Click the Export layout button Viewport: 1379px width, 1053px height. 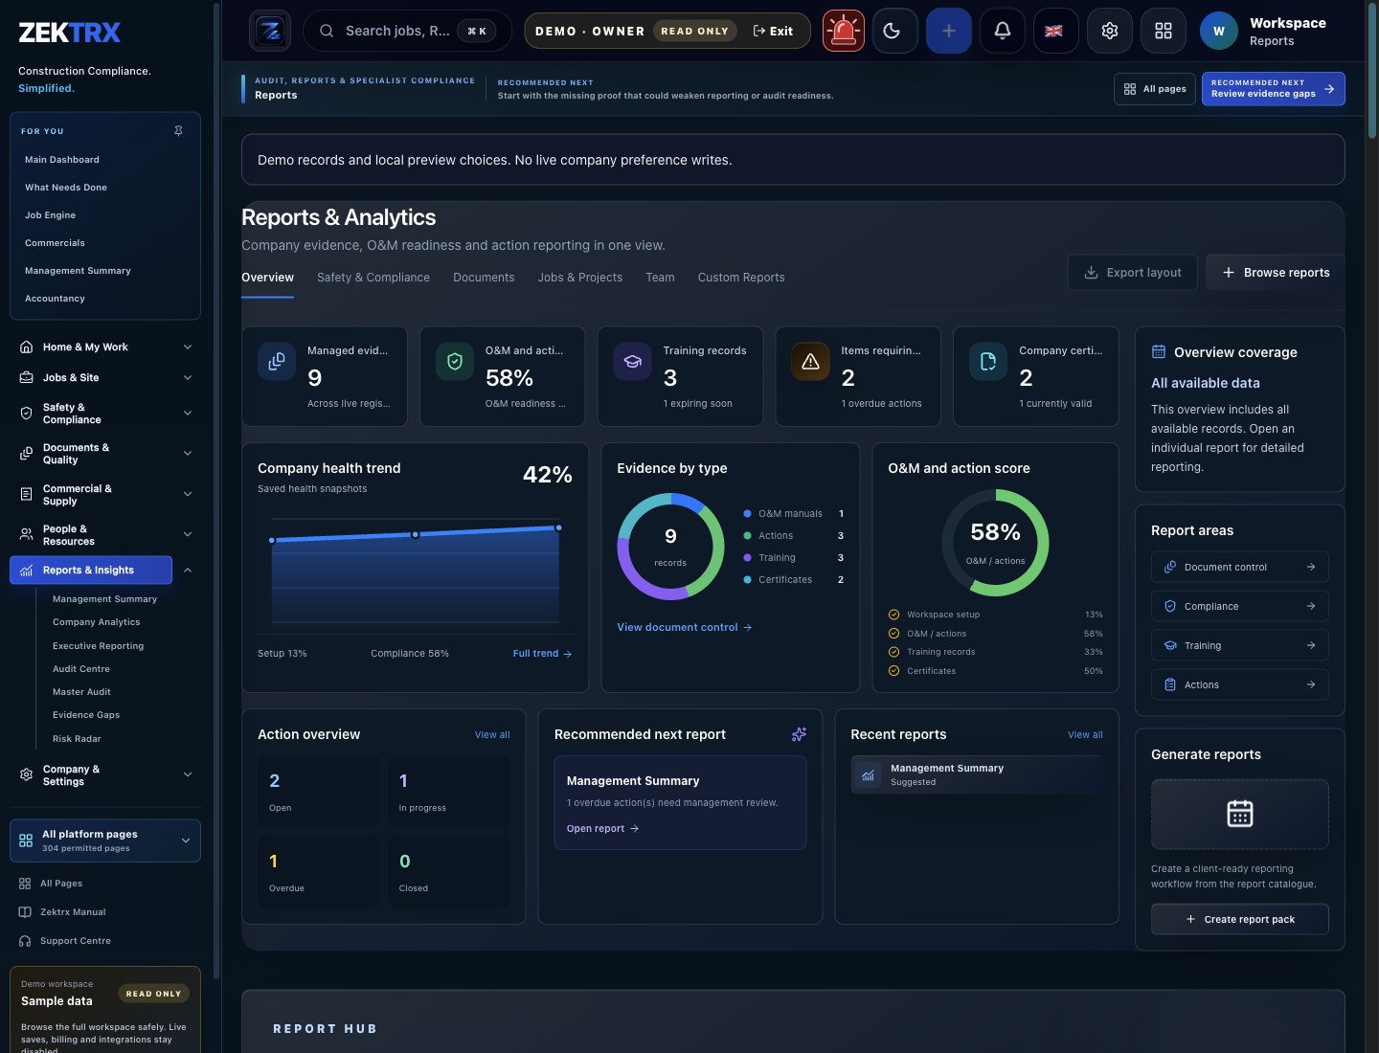click(1133, 273)
